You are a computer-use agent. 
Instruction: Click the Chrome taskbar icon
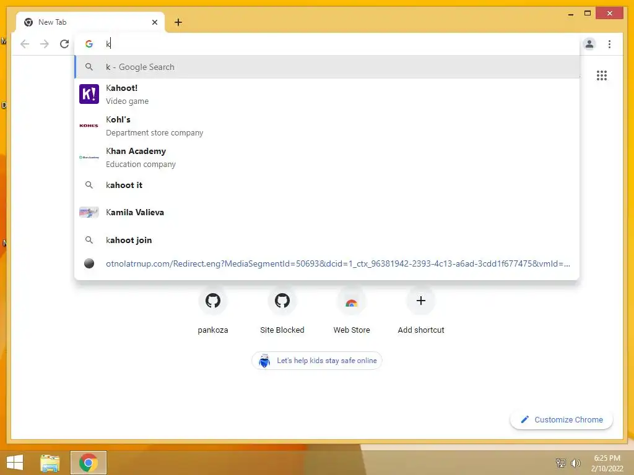pos(88,463)
